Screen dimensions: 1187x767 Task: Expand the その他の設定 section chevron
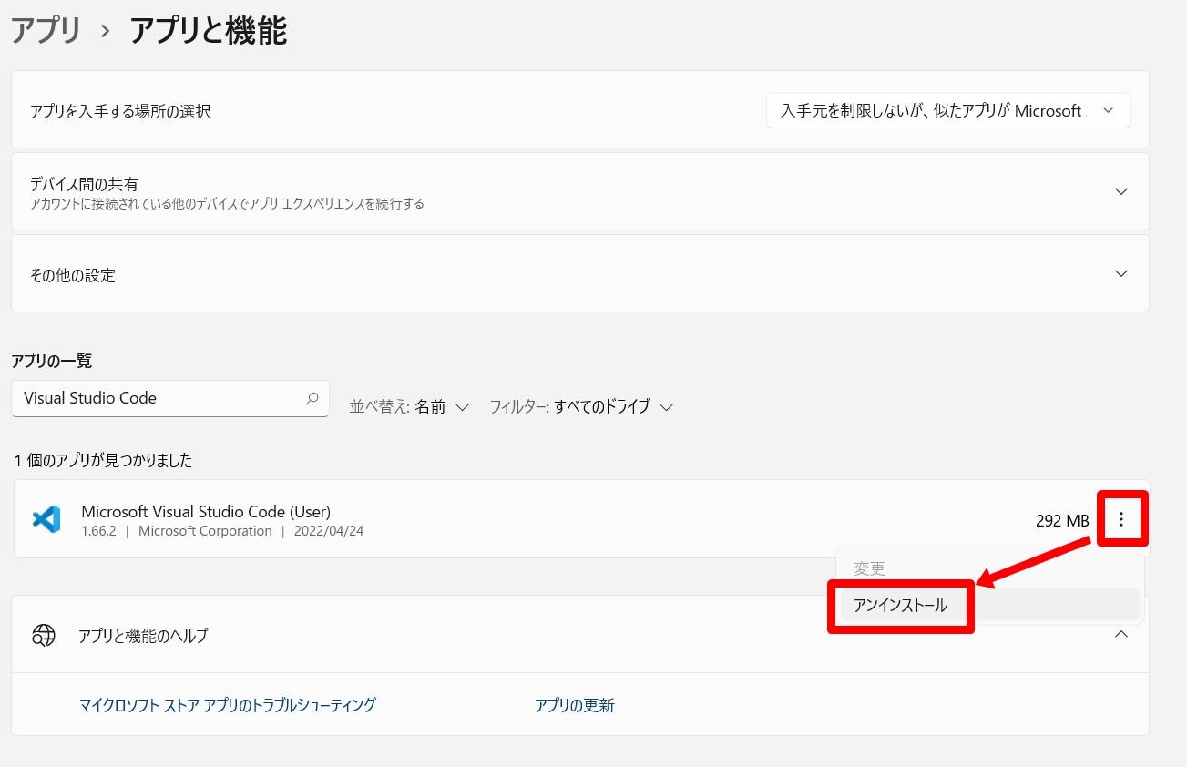[1121, 274]
